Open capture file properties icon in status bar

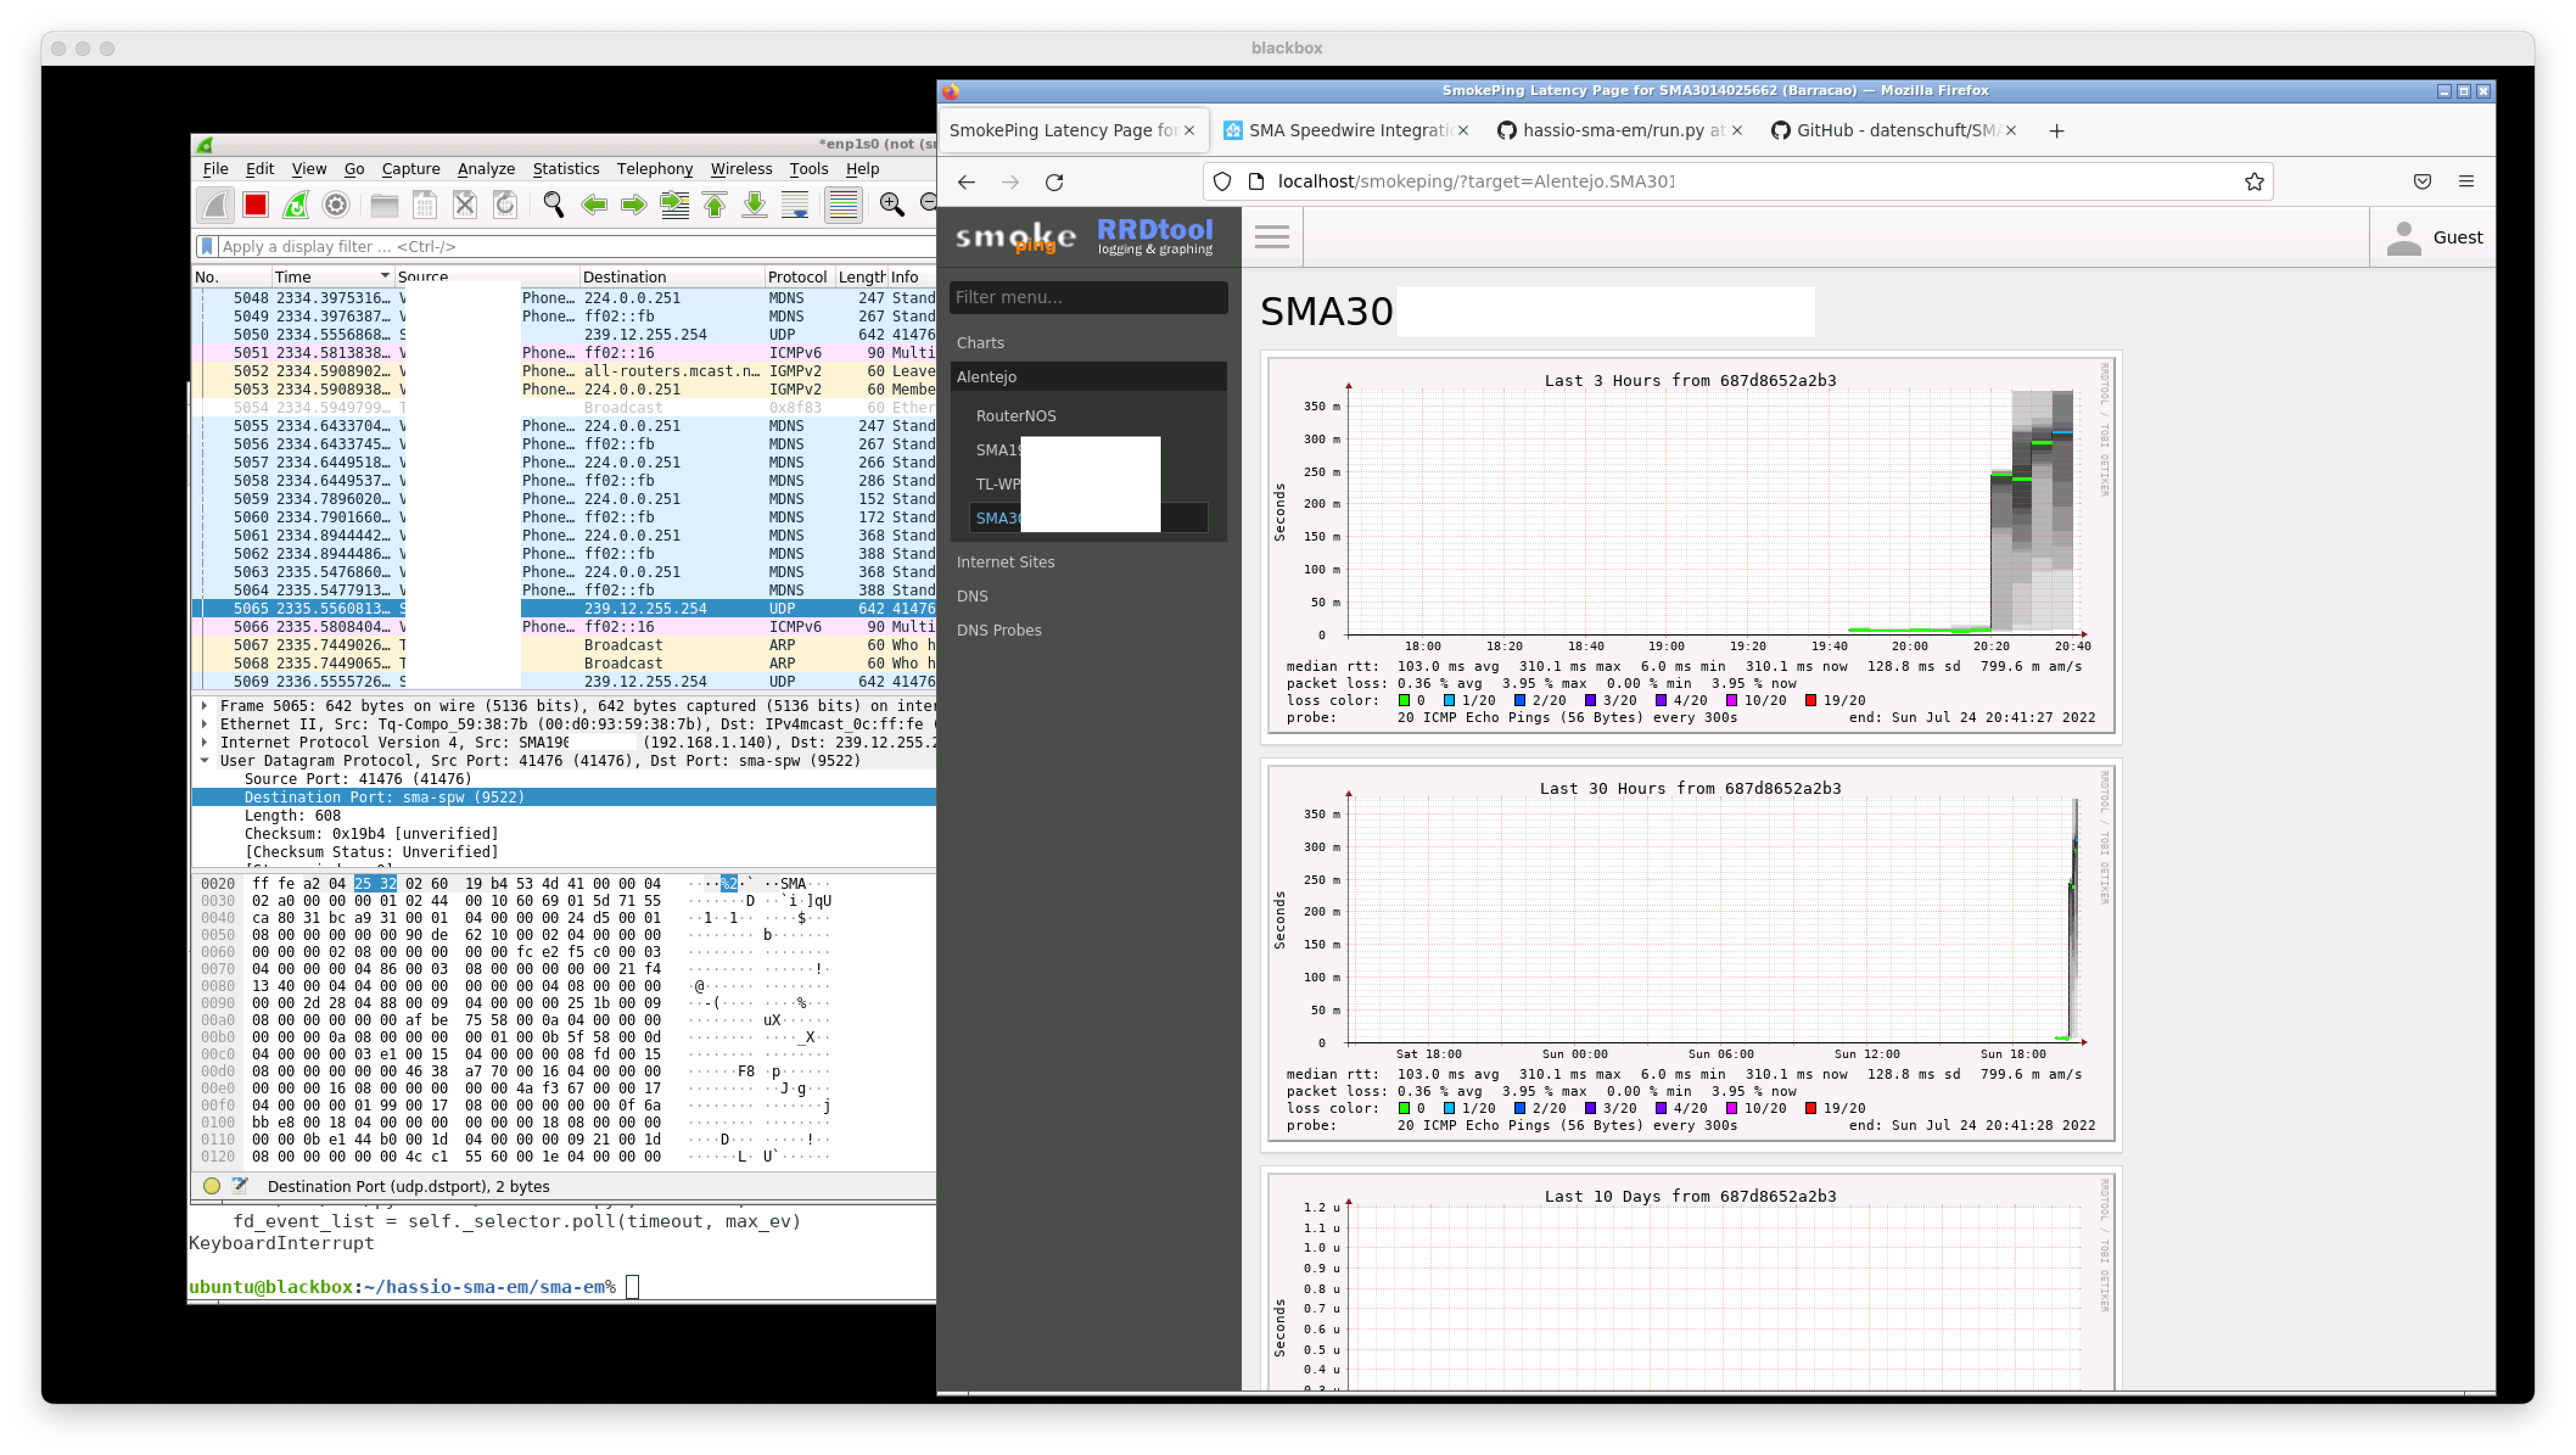point(240,1186)
